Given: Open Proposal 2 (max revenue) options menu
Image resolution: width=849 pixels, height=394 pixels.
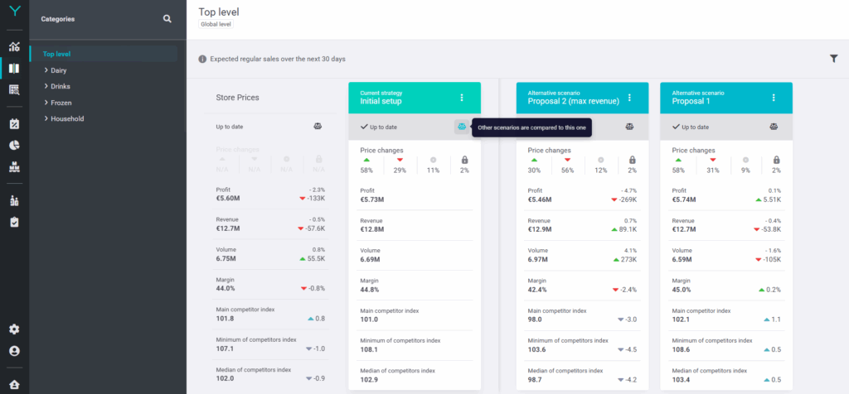Looking at the screenshot, I should pos(629,98).
